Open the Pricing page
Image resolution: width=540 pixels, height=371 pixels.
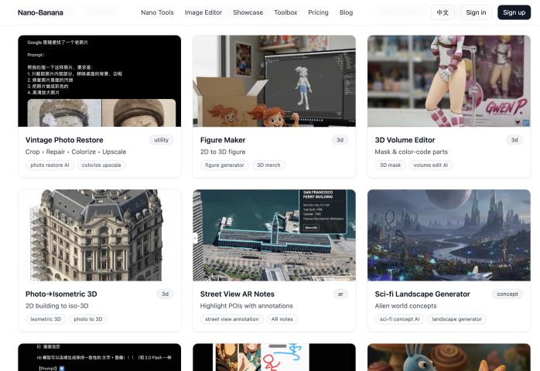318,12
